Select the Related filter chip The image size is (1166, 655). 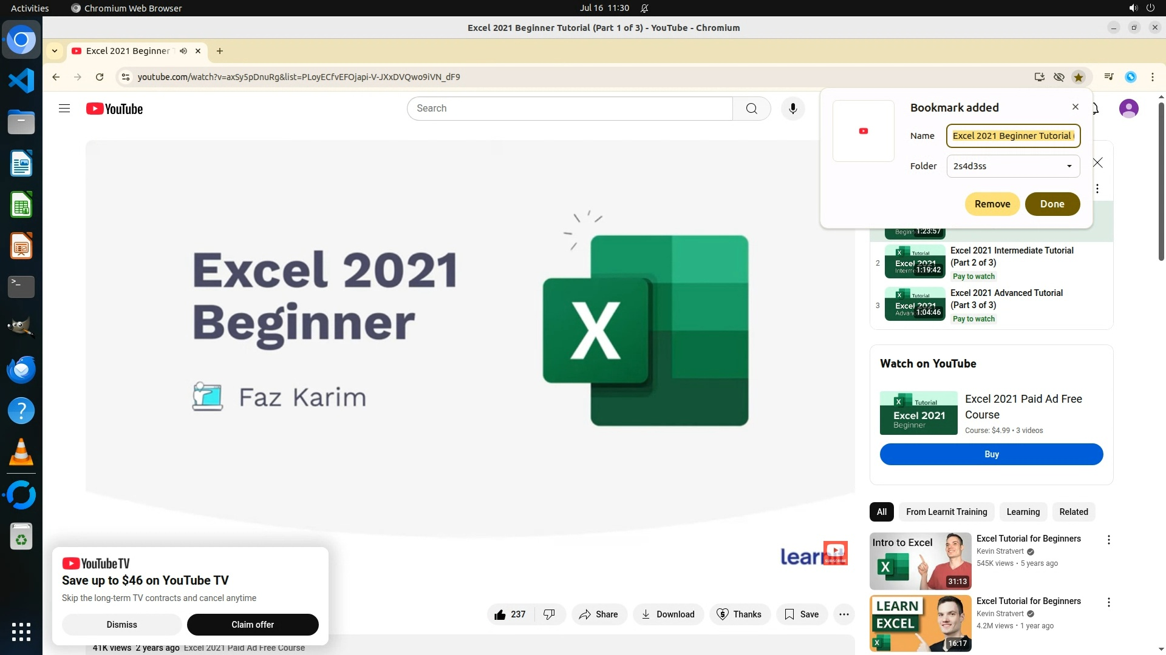point(1073,512)
